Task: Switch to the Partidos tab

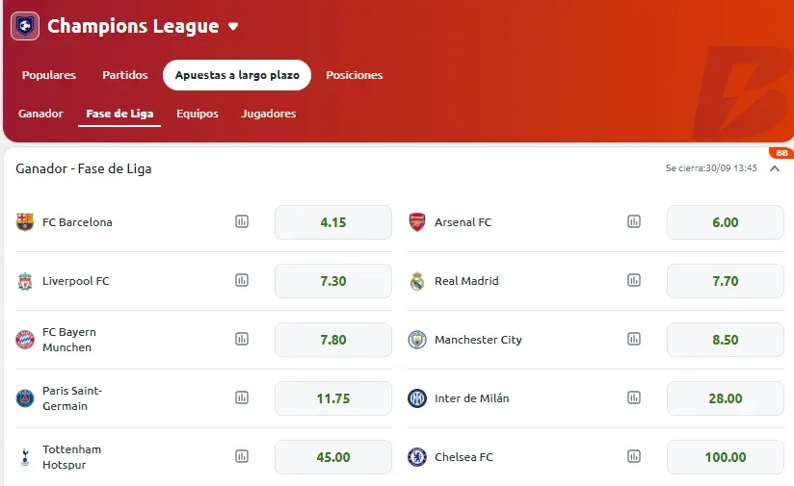Action: 125,75
